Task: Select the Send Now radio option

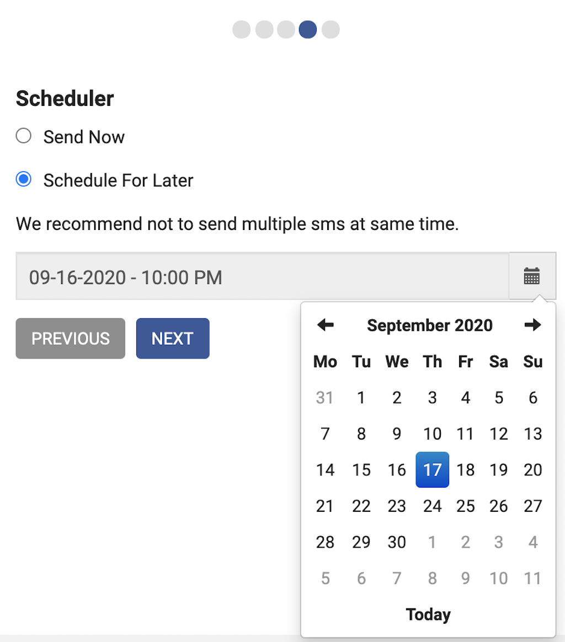Action: click(24, 136)
